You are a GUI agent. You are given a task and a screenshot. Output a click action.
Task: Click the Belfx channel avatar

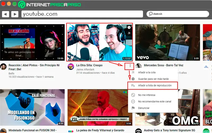coord(3,67)
